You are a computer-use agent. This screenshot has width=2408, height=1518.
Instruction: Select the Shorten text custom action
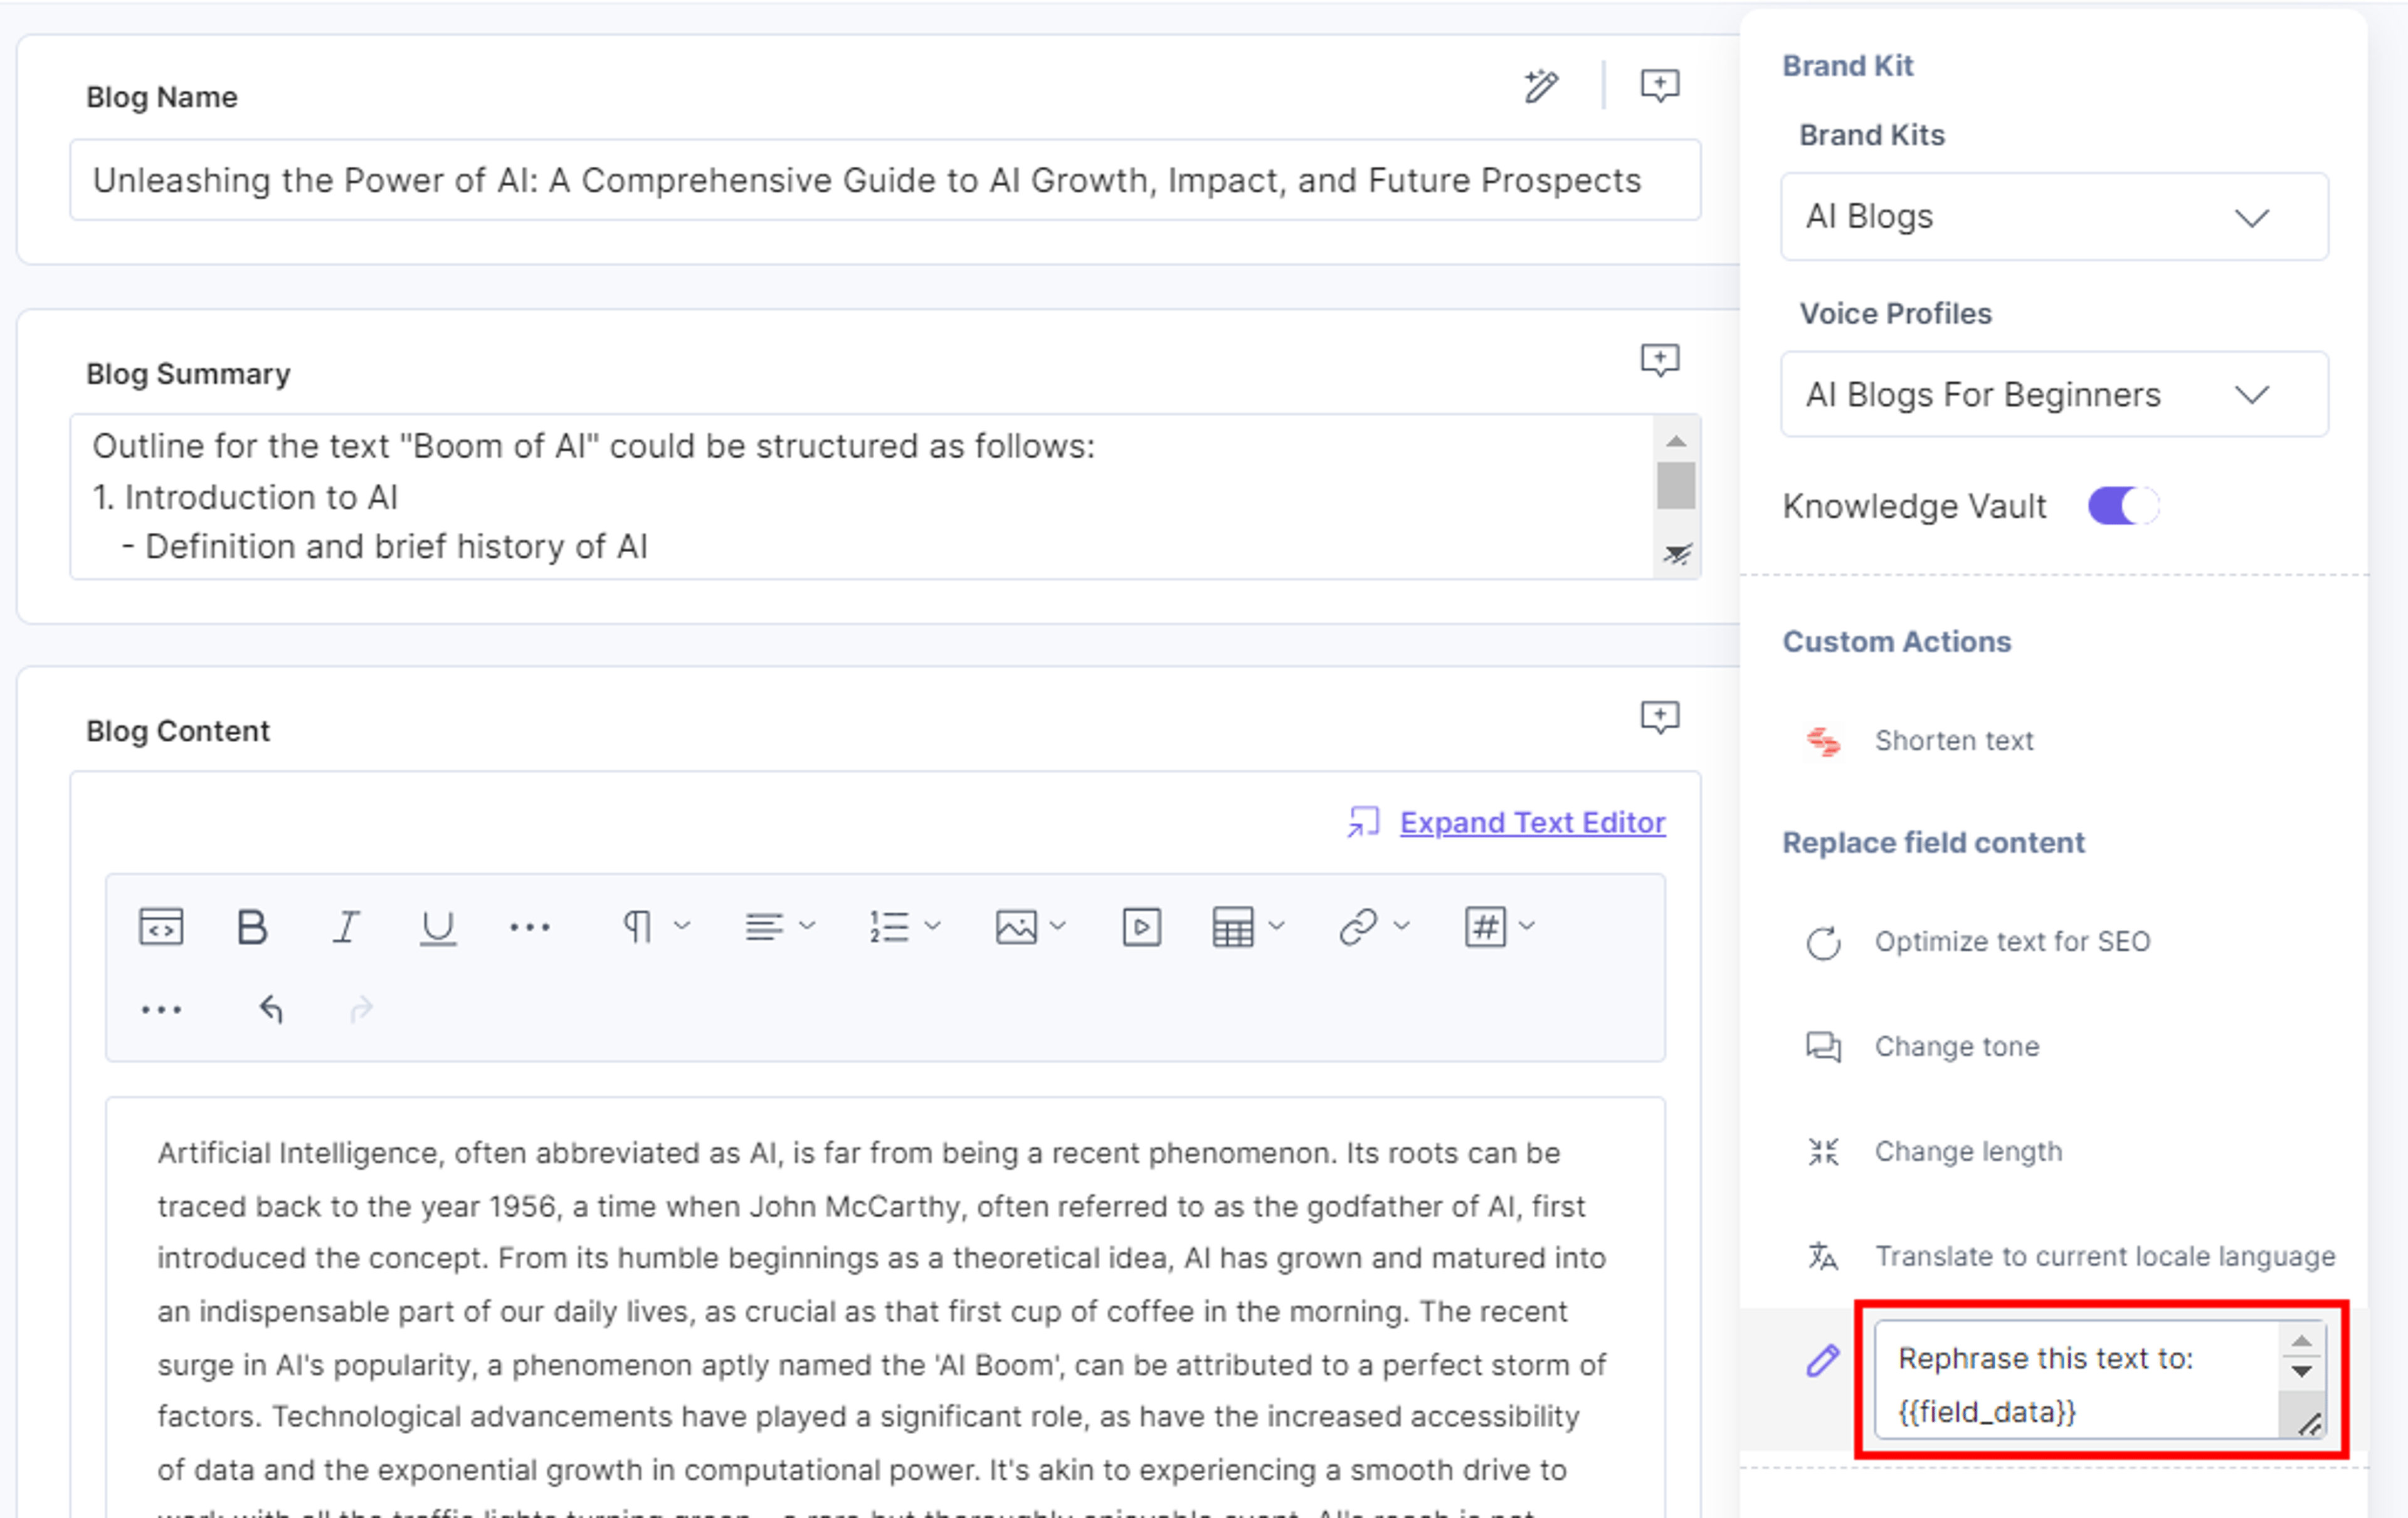pyautogui.click(x=1953, y=741)
